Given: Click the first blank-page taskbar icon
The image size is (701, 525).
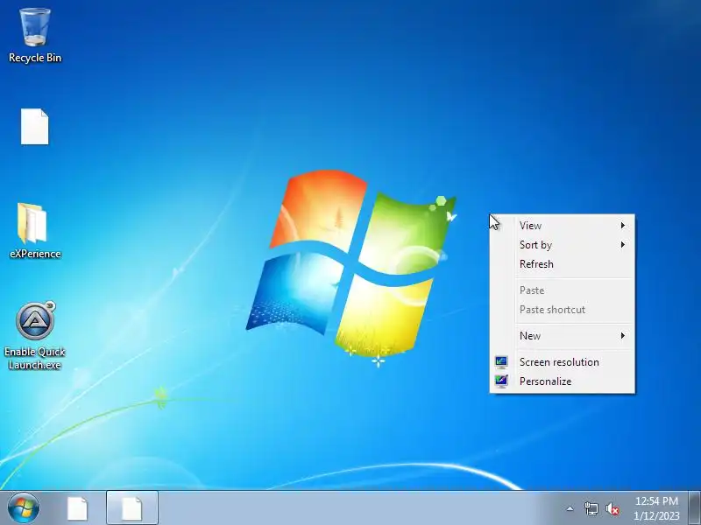Looking at the screenshot, I should [x=77, y=508].
